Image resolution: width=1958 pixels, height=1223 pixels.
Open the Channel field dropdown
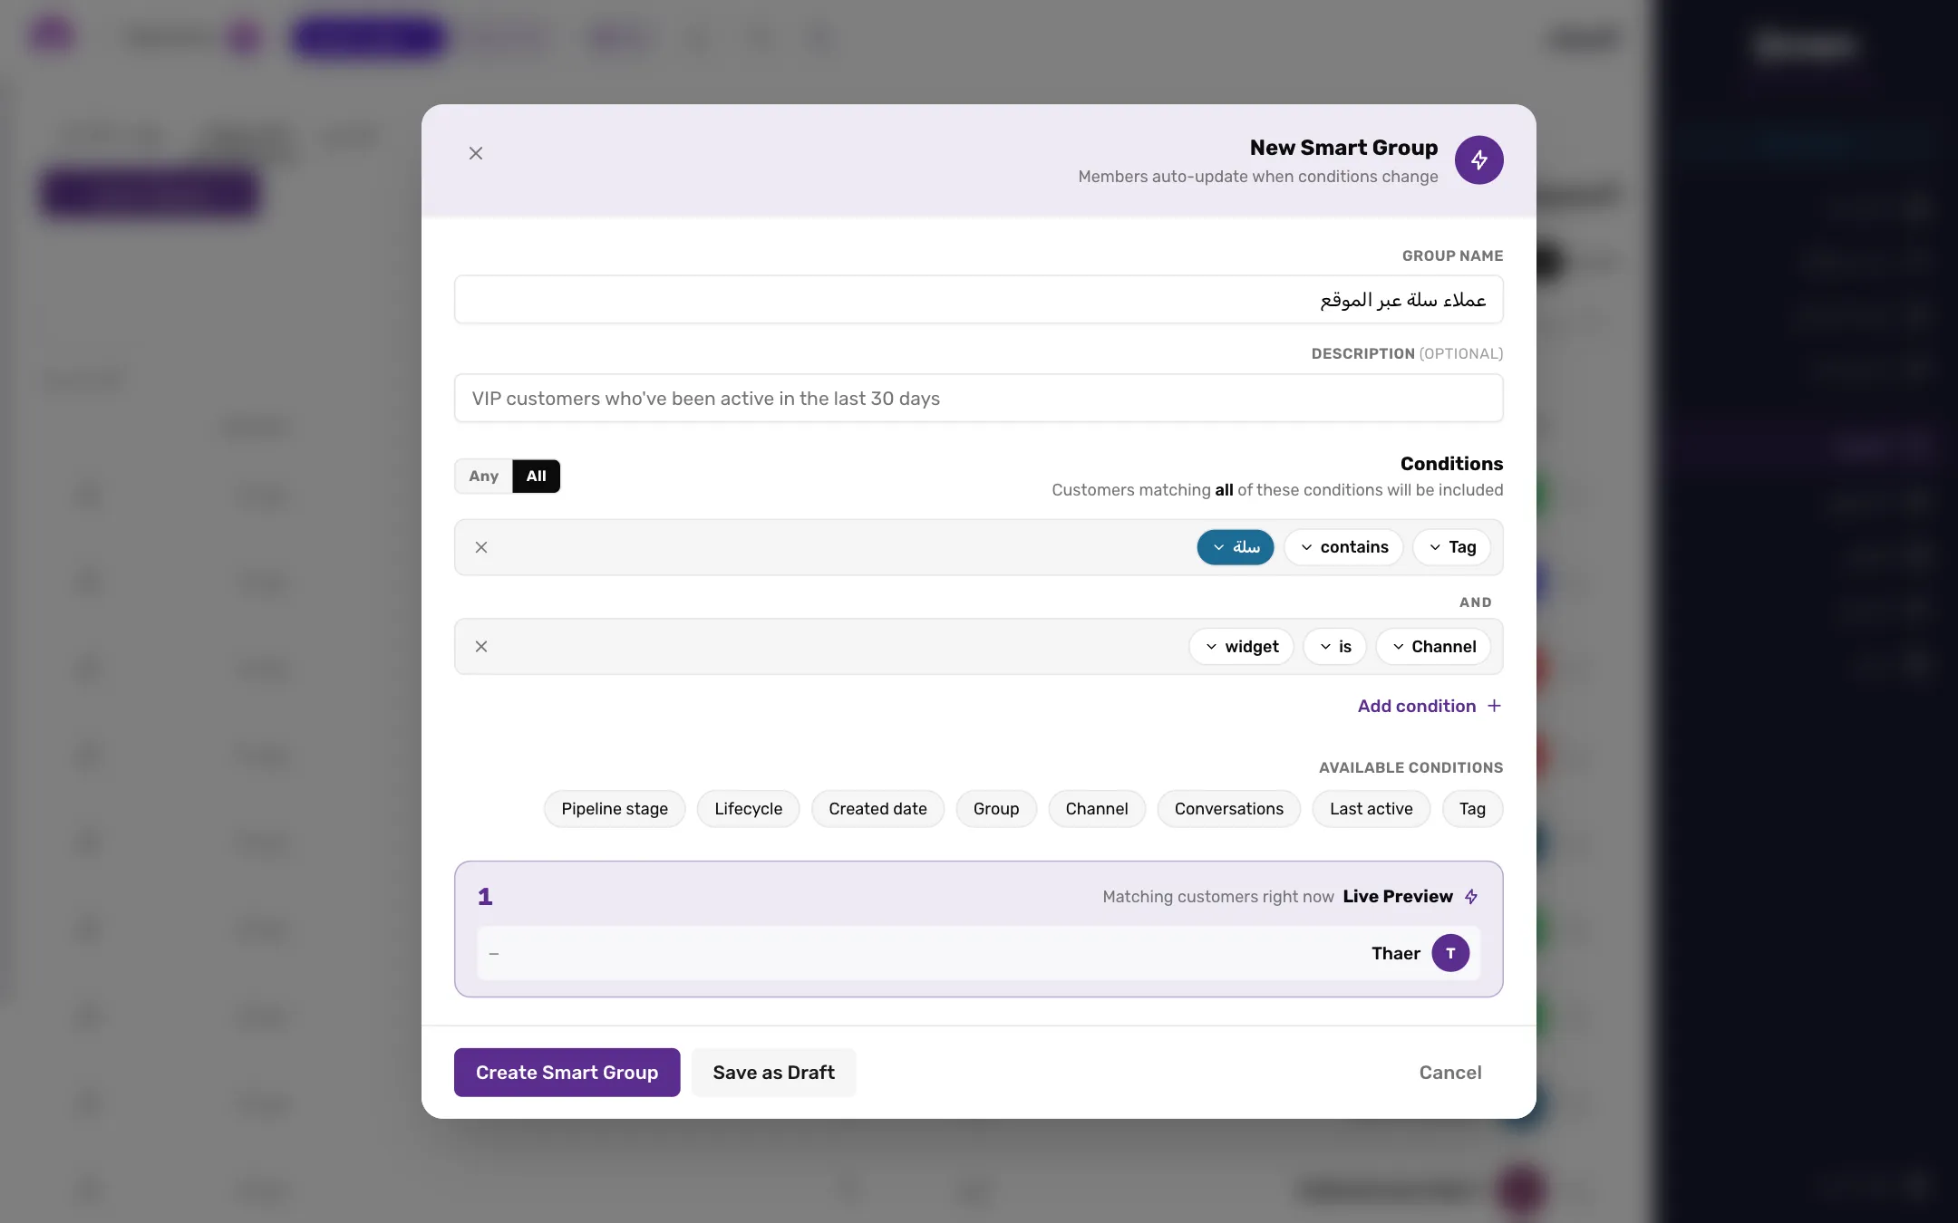tap(1433, 647)
